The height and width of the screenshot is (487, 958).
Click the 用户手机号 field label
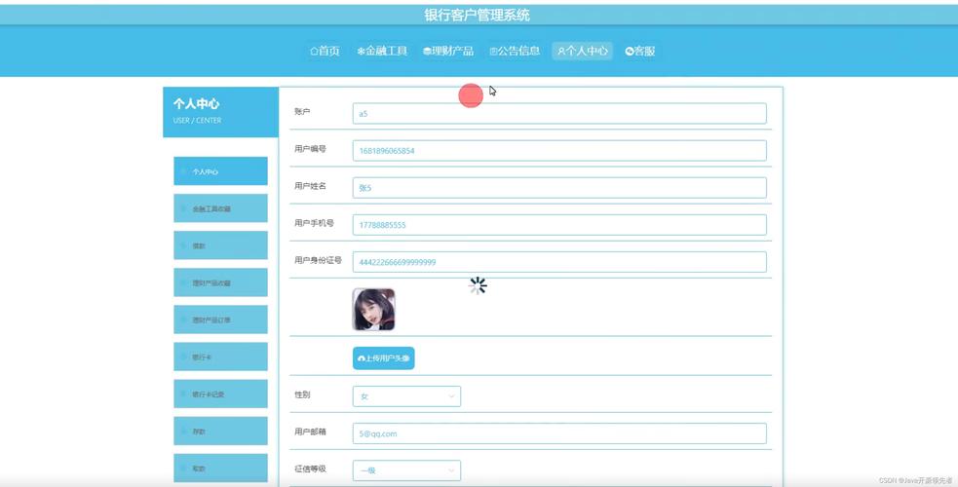314,223
